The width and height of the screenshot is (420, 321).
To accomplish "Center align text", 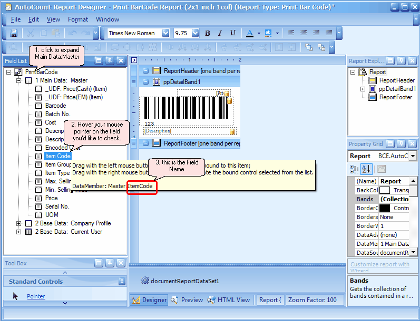I will tap(304, 33).
